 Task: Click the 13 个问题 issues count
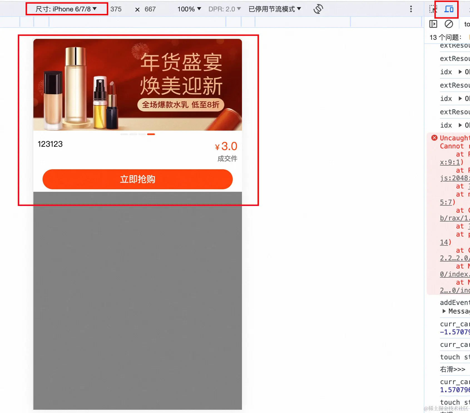pyautogui.click(x=446, y=37)
